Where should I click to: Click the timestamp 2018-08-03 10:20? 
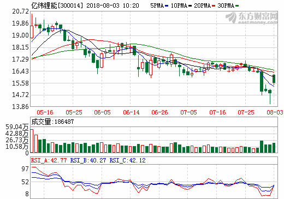113,5
